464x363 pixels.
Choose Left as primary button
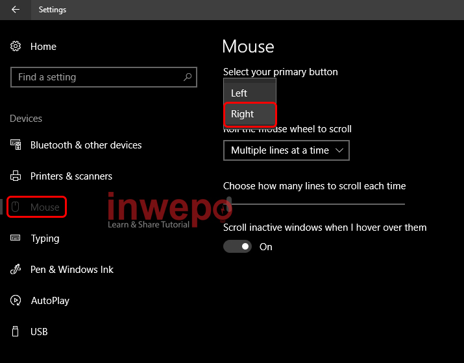(250, 93)
